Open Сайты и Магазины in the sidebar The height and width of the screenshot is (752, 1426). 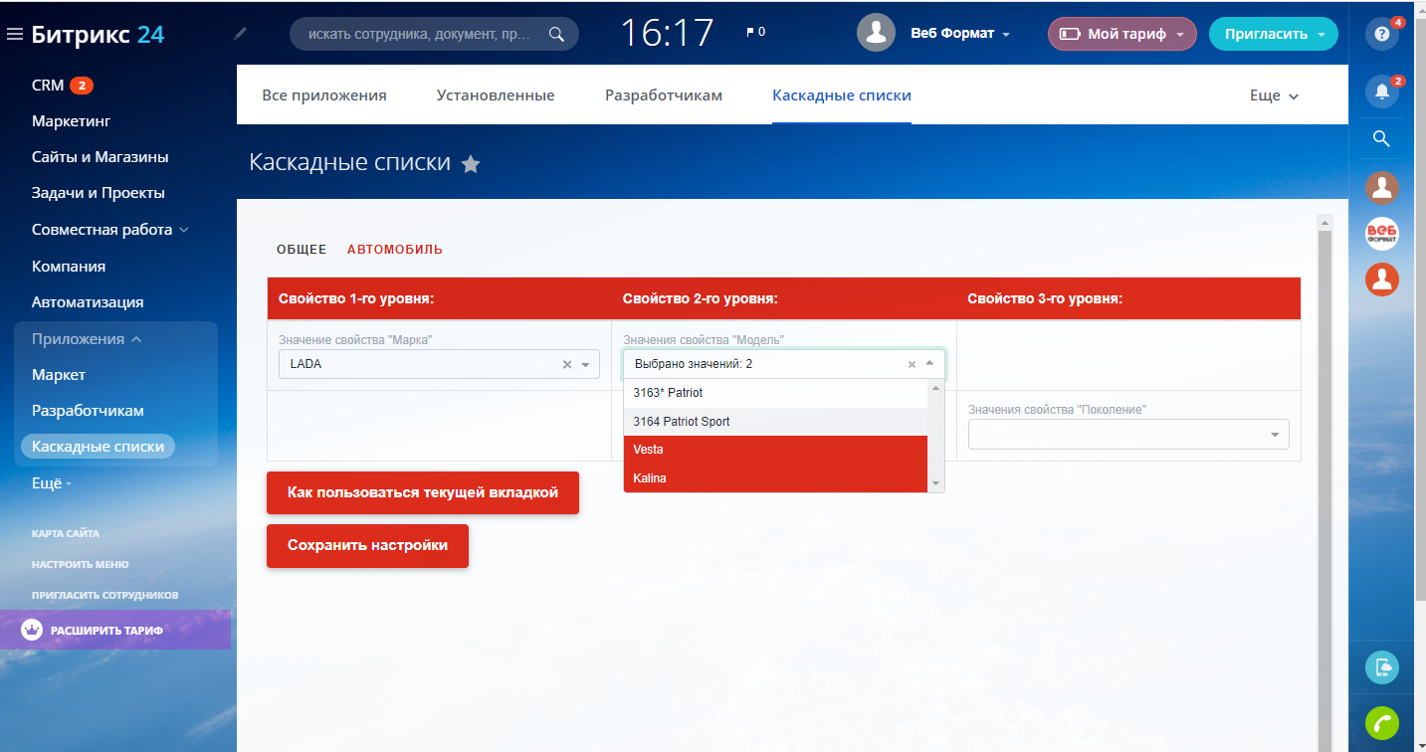[100, 157]
